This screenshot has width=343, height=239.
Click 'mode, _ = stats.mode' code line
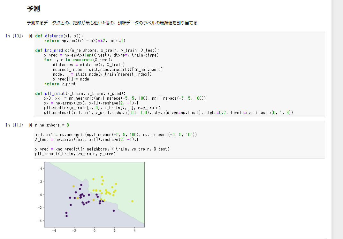click(x=102, y=74)
